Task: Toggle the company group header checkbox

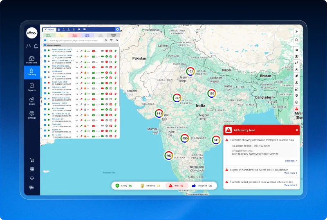Action: [45, 45]
